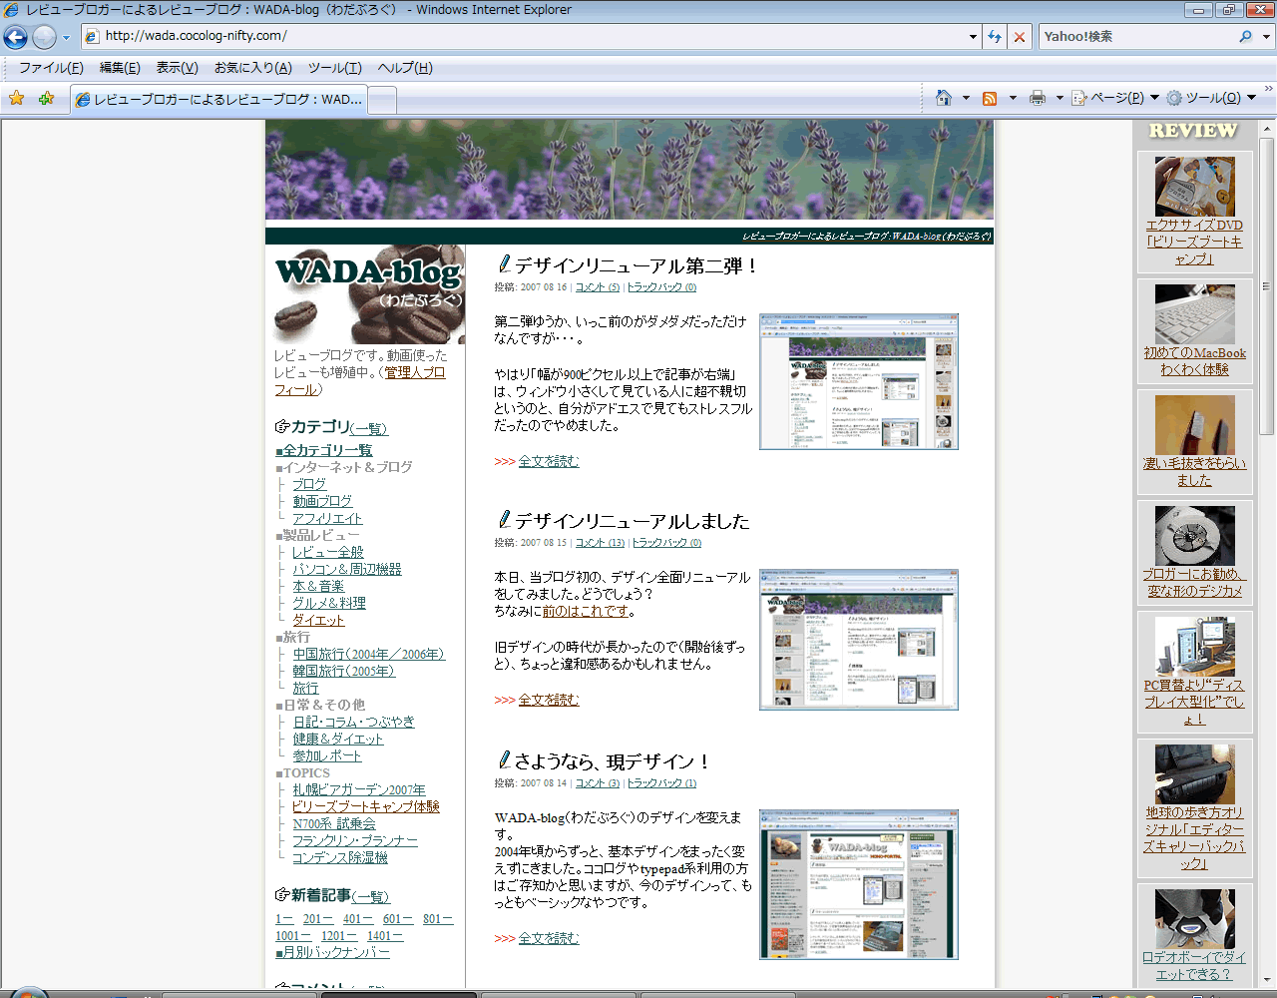
Task: Click the RSS feeds icon
Action: pyautogui.click(x=990, y=98)
